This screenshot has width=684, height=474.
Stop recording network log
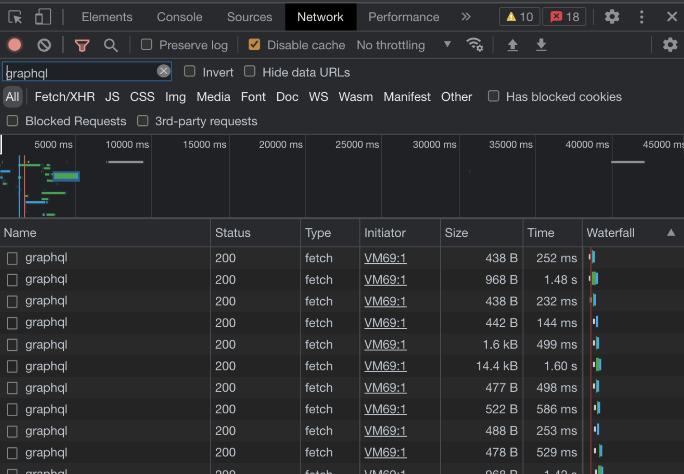(x=14, y=45)
